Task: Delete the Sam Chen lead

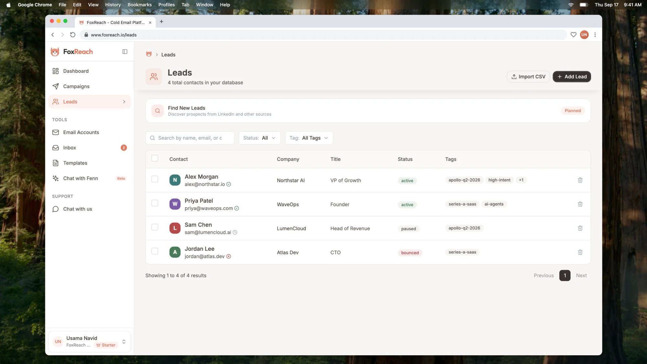Action: (x=580, y=228)
